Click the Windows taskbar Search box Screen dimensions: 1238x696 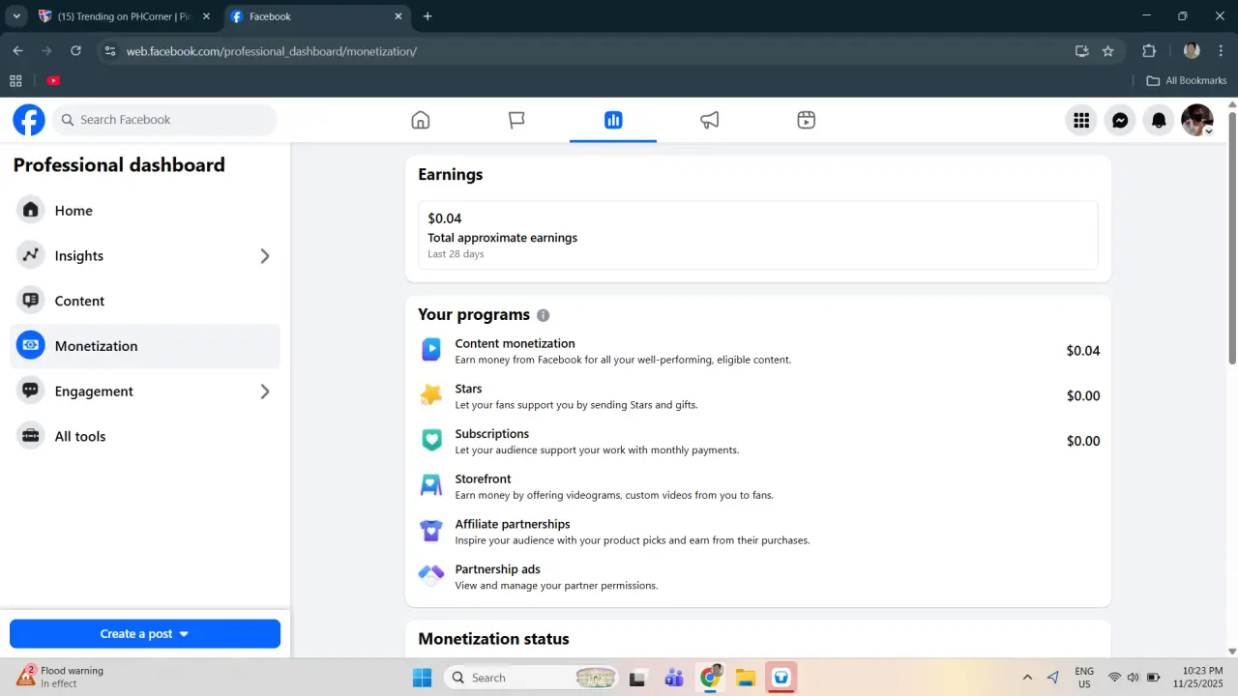click(531, 678)
